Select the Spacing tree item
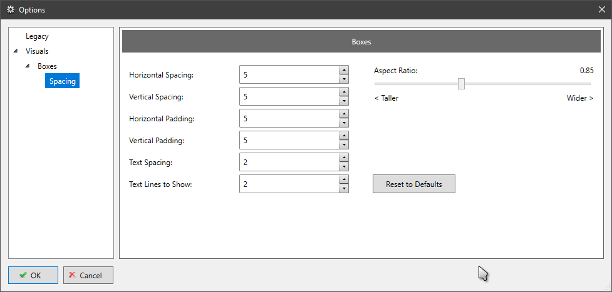The width and height of the screenshot is (612, 292). tap(62, 81)
